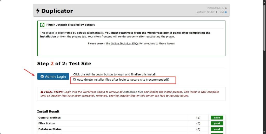
Task: Click the General Notices count (1)
Action: [198, 118]
